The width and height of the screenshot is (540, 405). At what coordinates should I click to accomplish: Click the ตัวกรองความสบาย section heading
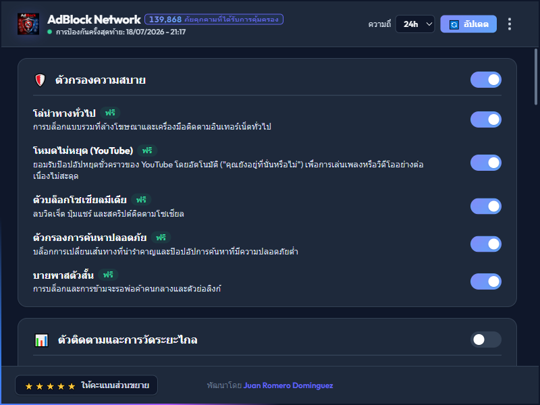point(101,80)
